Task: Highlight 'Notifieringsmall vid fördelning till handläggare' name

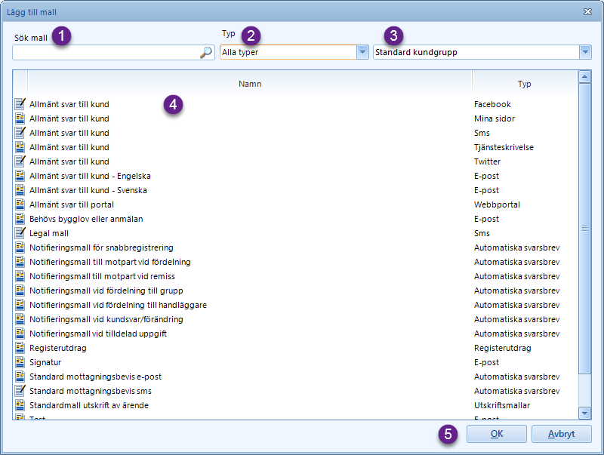Action: pos(119,305)
